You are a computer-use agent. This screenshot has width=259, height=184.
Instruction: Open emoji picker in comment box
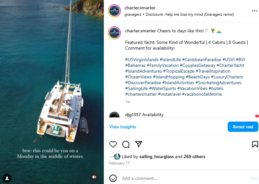point(113,178)
